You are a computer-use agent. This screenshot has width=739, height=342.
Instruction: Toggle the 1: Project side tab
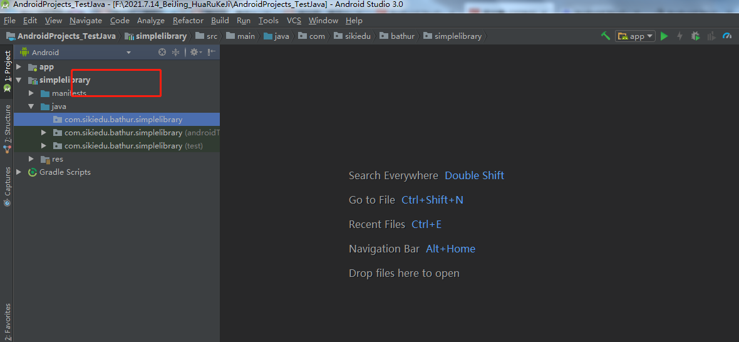(x=7, y=71)
